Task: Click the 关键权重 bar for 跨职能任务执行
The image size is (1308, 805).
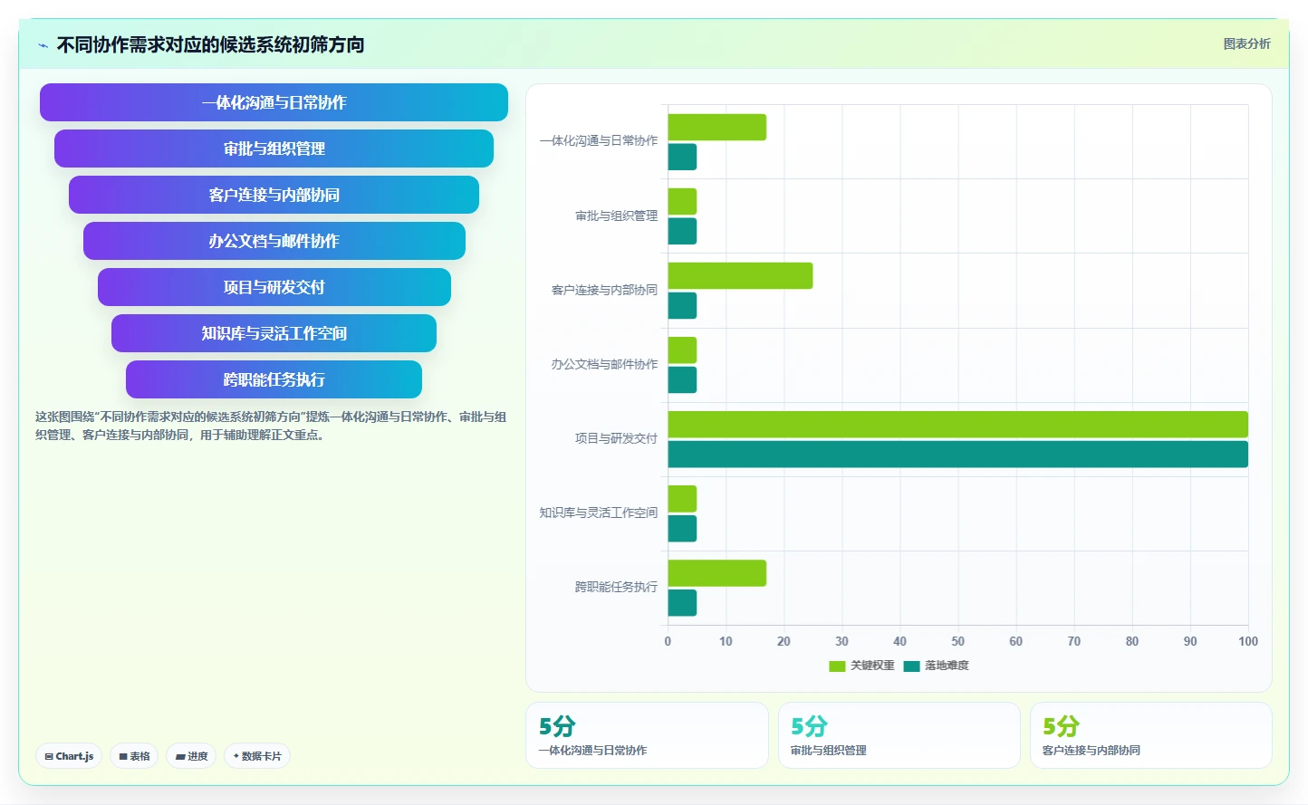Action: (717, 572)
